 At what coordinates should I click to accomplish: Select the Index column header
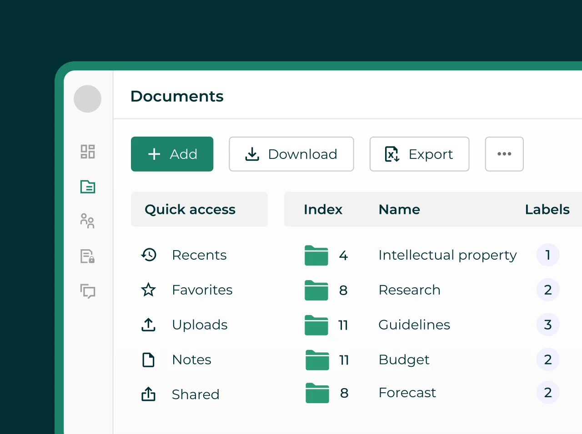click(323, 209)
